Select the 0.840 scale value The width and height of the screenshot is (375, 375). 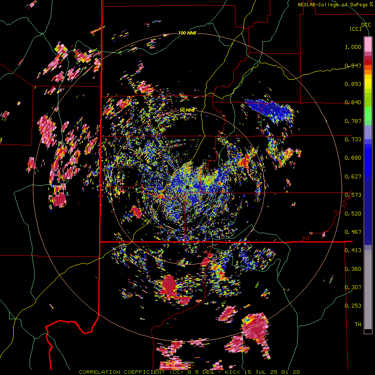(x=353, y=102)
